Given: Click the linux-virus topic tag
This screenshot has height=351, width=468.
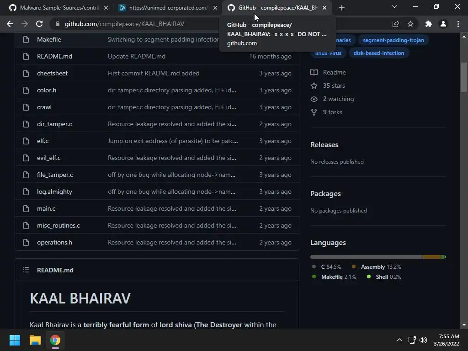Looking at the screenshot, I should (x=328, y=53).
